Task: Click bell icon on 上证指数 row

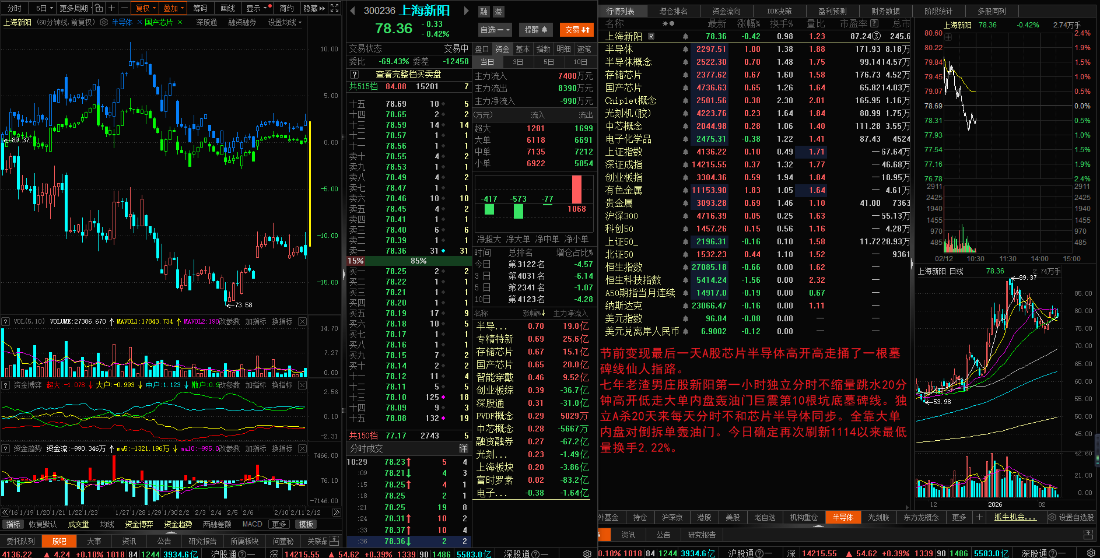Action: click(685, 152)
